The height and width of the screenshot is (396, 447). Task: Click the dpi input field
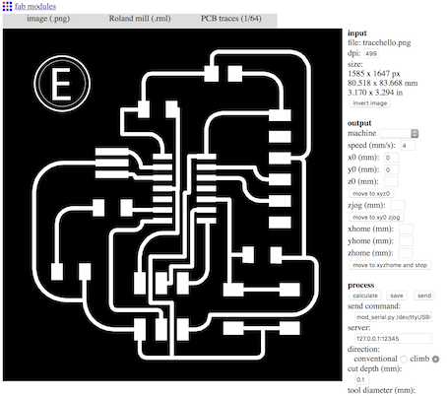(371, 53)
